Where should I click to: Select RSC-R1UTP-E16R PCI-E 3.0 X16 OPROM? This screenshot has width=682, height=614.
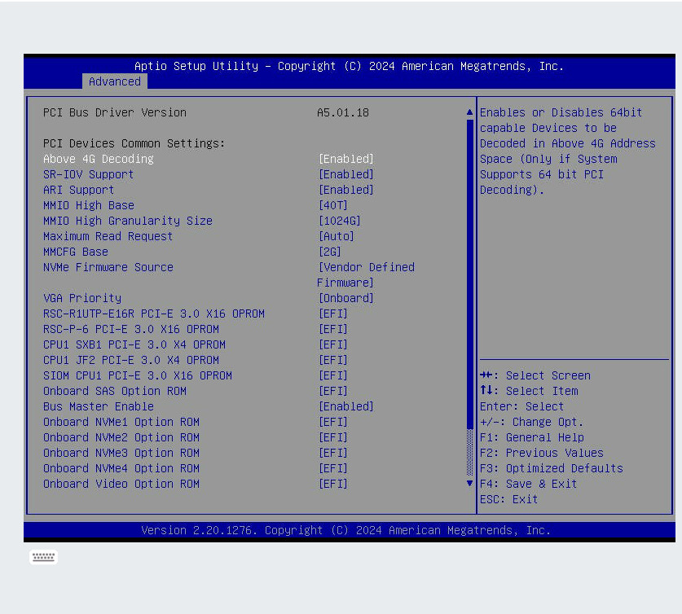(154, 314)
